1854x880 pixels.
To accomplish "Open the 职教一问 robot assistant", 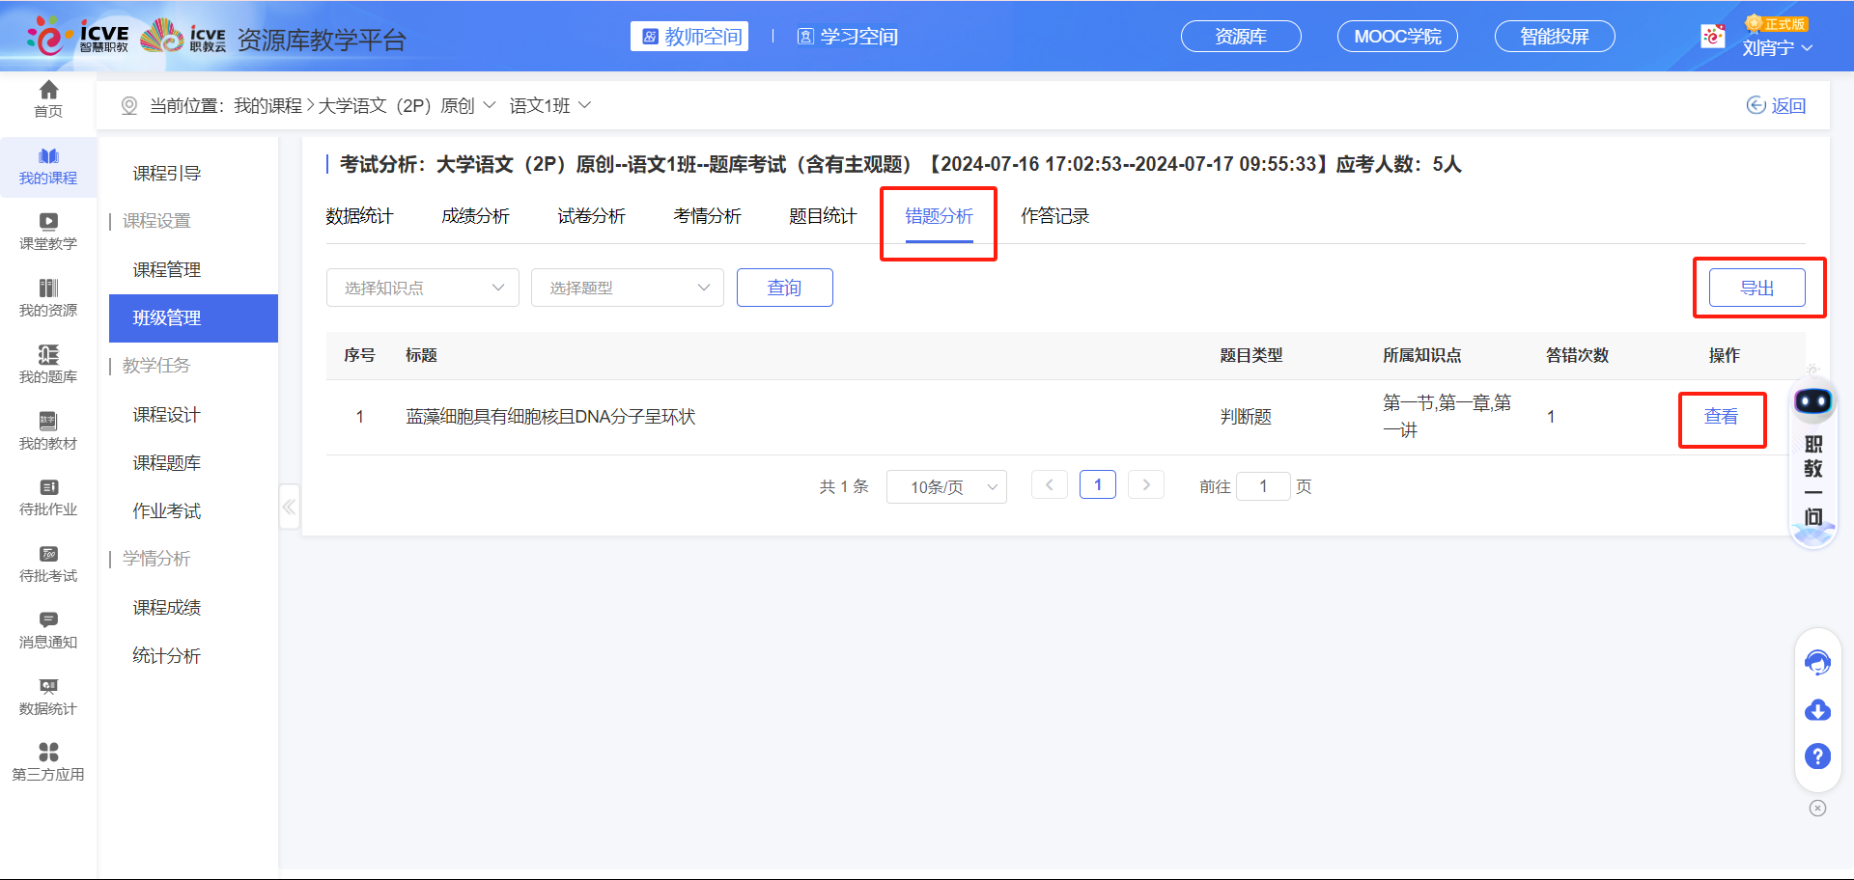I will click(1813, 402).
